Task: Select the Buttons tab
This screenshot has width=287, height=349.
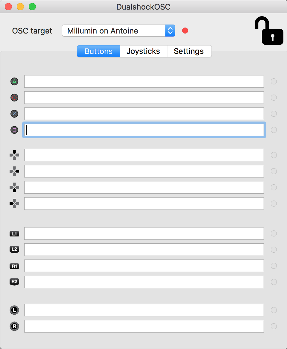Action: 99,51
